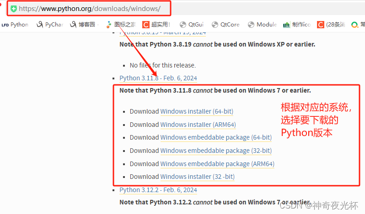The height and width of the screenshot is (214, 365).
Task: Click the green security shield icon
Action: pos(14,8)
